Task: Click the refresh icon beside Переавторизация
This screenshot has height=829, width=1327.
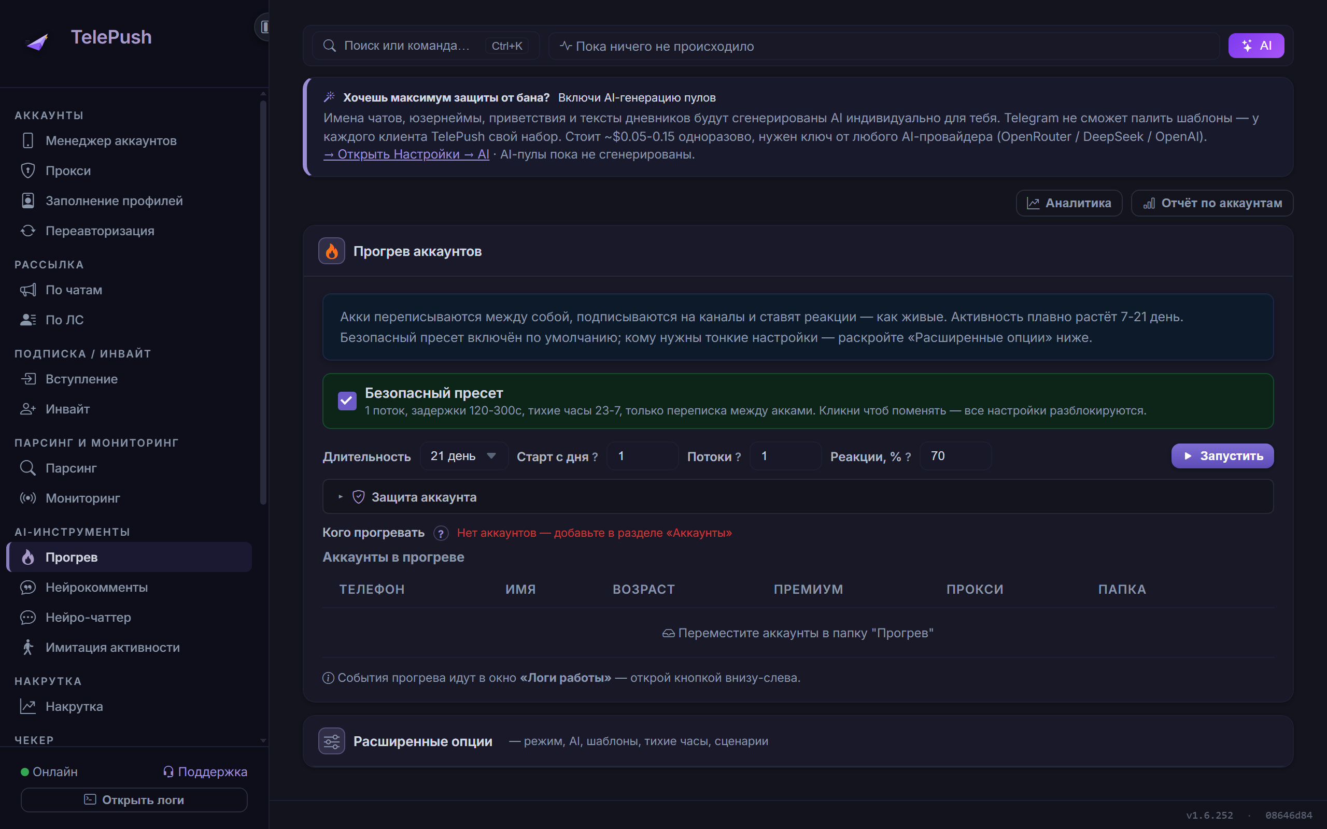Action: pos(28,231)
